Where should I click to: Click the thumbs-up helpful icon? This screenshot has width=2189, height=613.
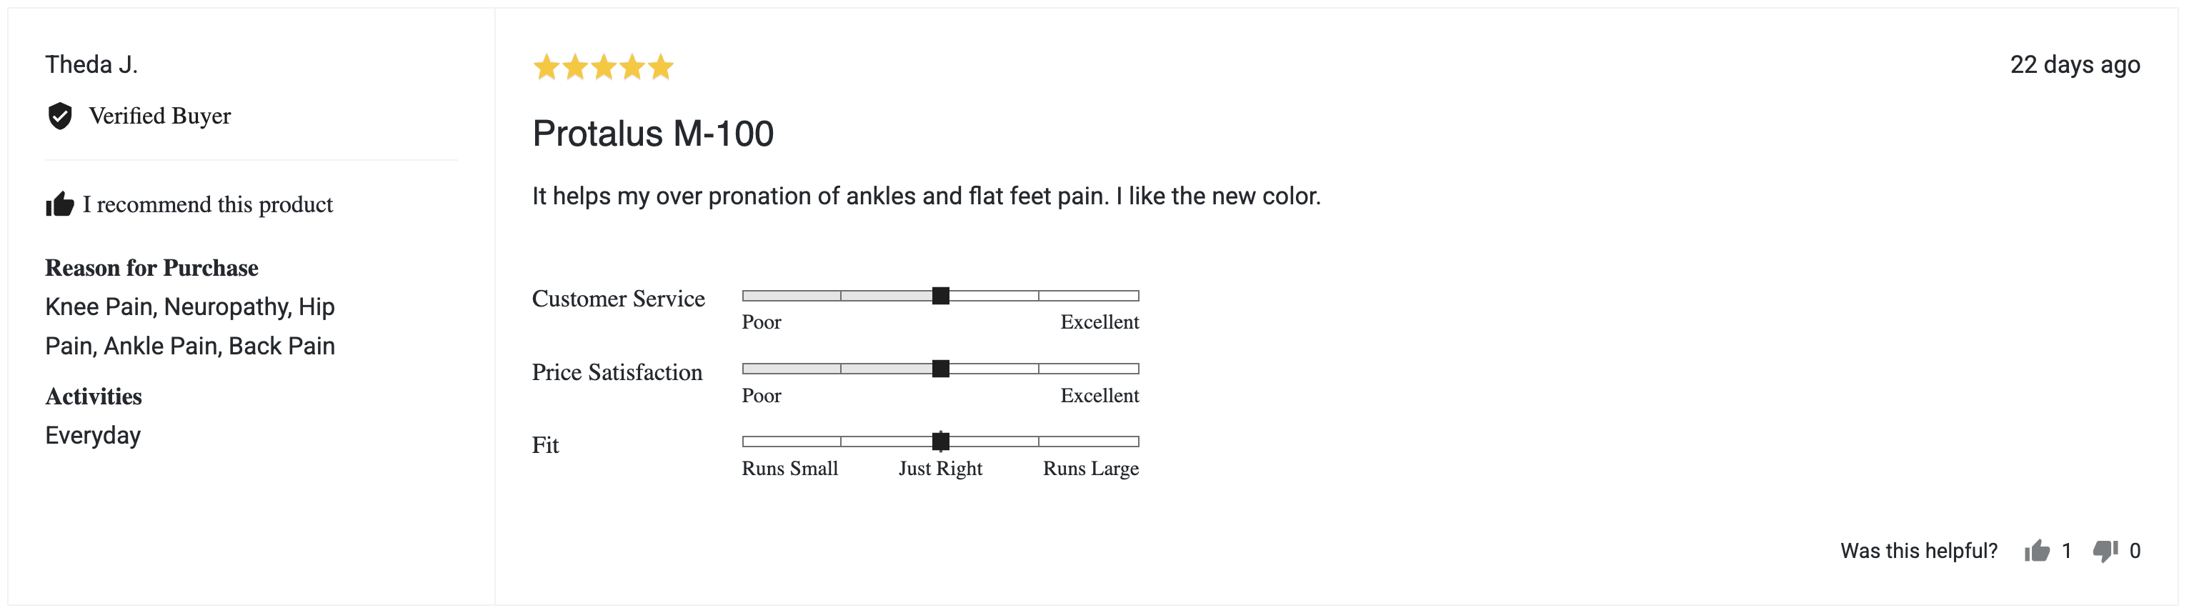2037,551
